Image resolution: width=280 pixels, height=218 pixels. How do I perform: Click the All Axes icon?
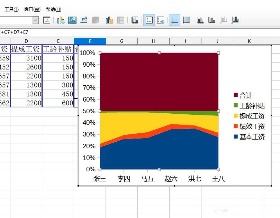235,20
